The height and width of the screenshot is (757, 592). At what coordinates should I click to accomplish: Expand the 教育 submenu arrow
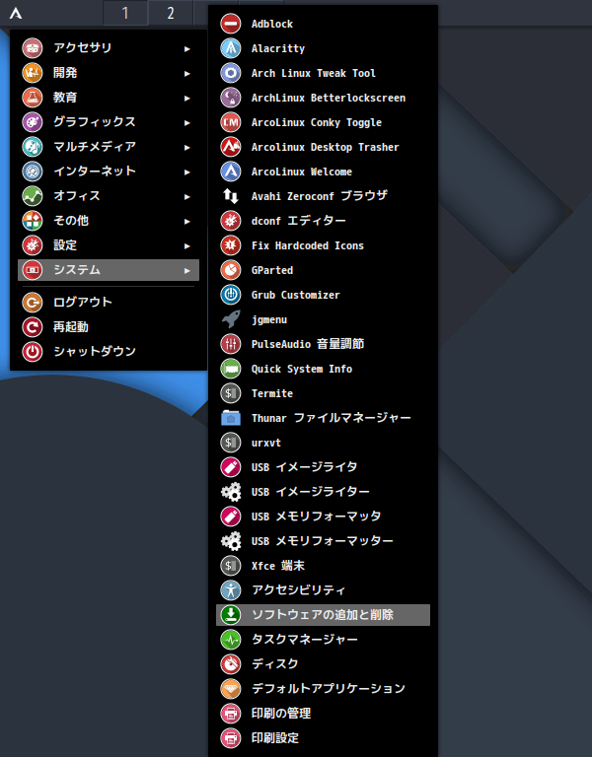click(x=187, y=98)
